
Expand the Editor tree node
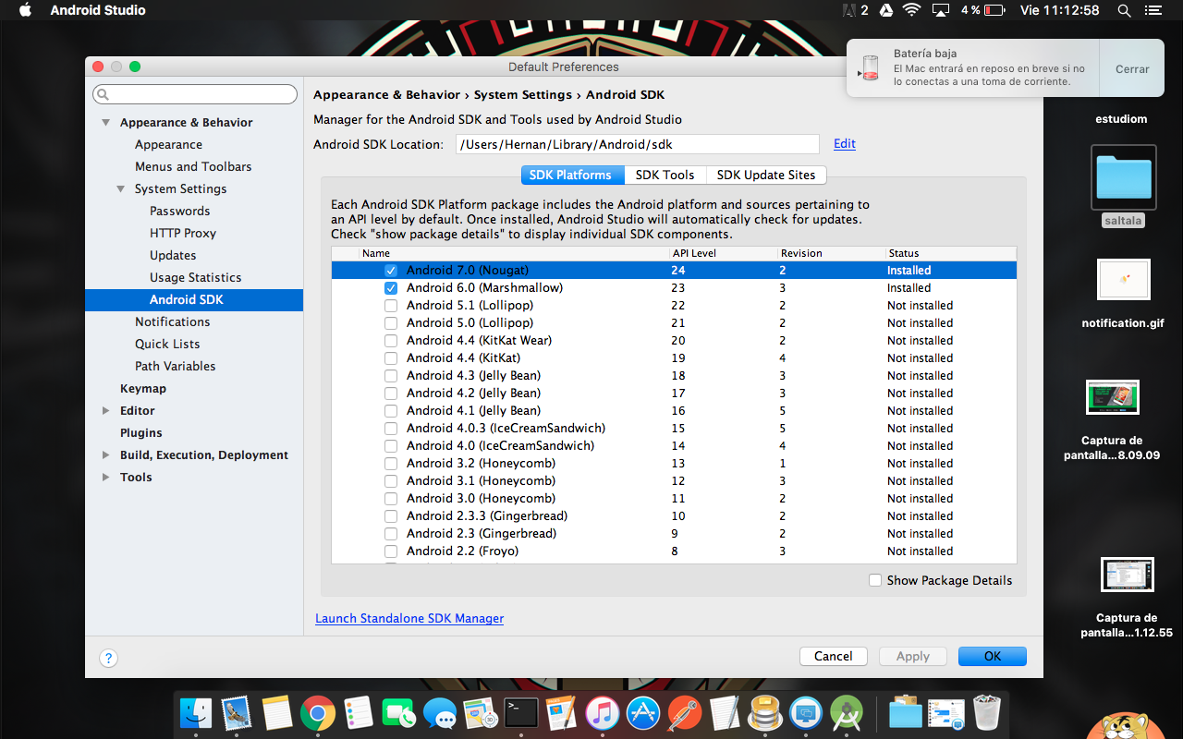(x=105, y=411)
